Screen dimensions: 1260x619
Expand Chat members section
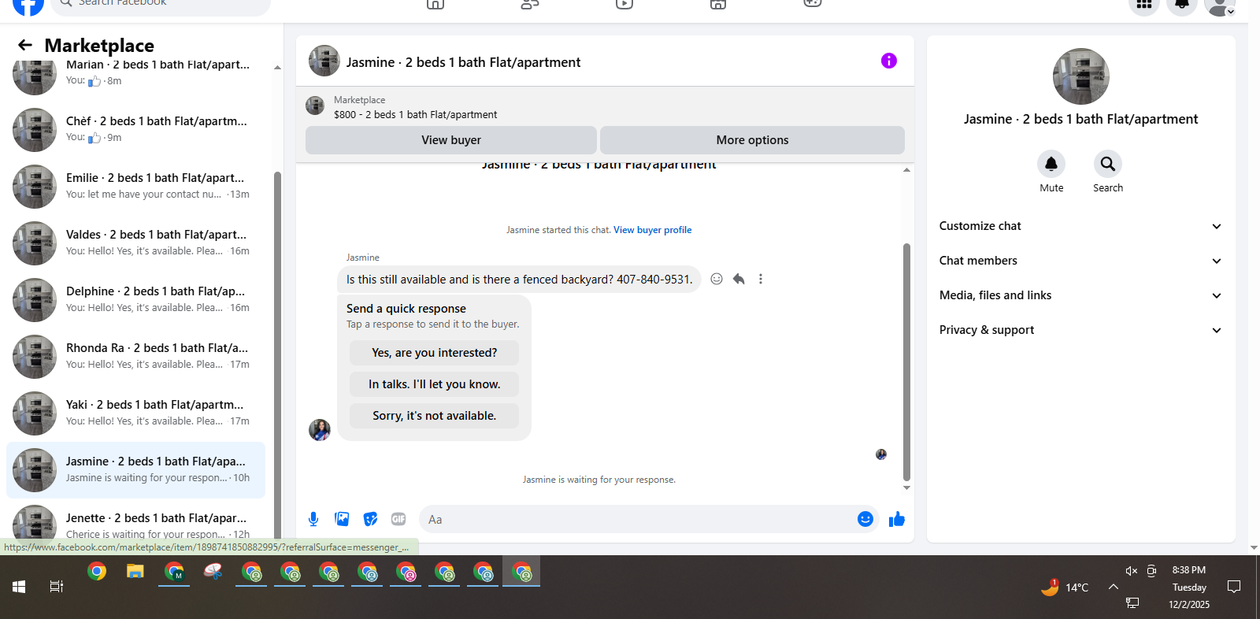click(x=1080, y=261)
